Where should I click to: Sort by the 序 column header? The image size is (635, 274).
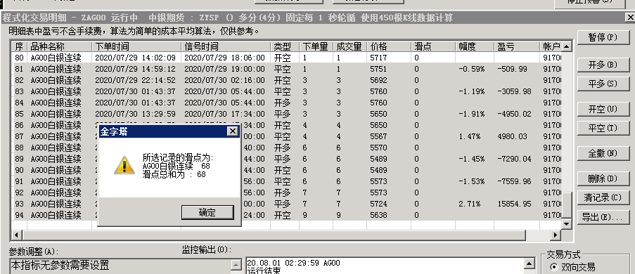pos(19,46)
